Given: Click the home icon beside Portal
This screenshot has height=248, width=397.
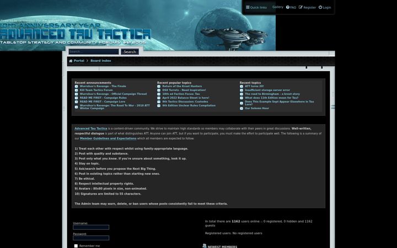Looking at the screenshot, I should 71,61.
